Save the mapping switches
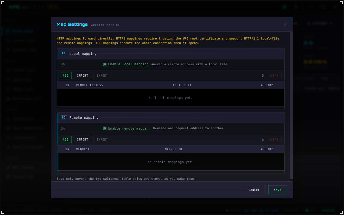The width and height of the screenshot is (344, 215). pyautogui.click(x=278, y=190)
